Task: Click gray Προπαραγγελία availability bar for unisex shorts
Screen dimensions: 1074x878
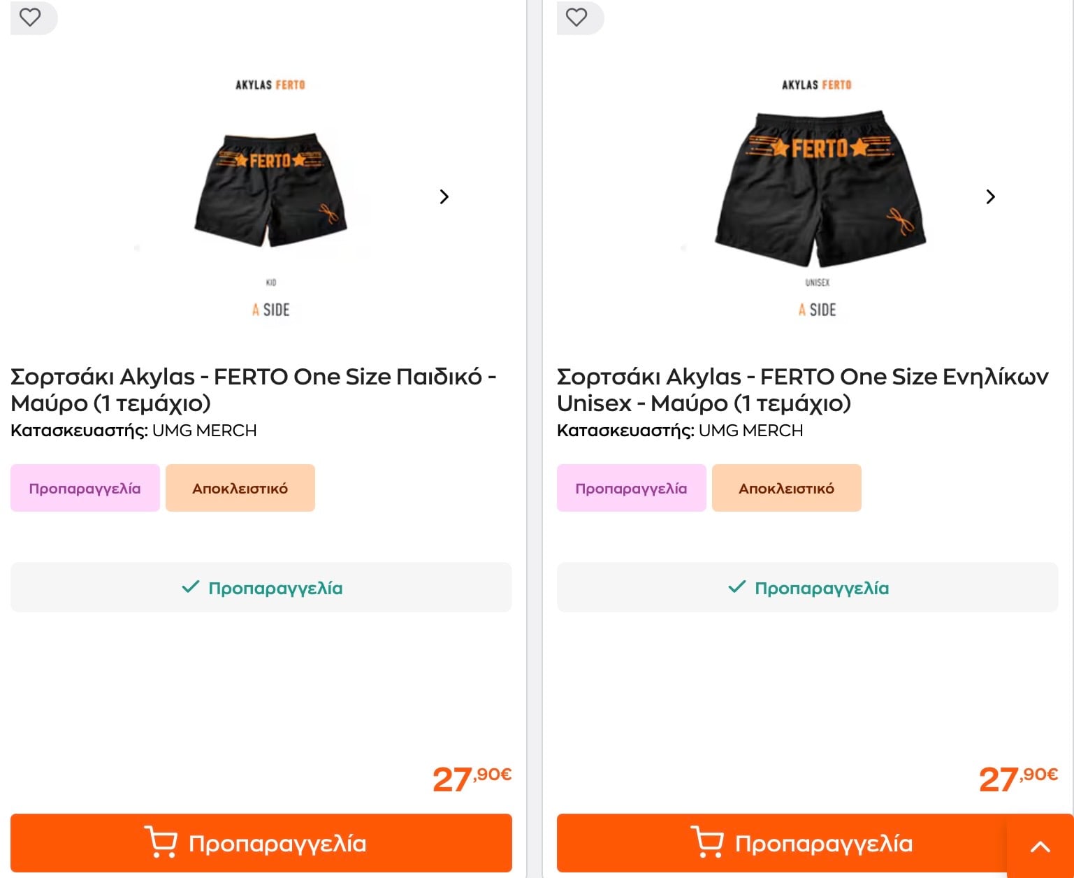Action: click(x=807, y=588)
